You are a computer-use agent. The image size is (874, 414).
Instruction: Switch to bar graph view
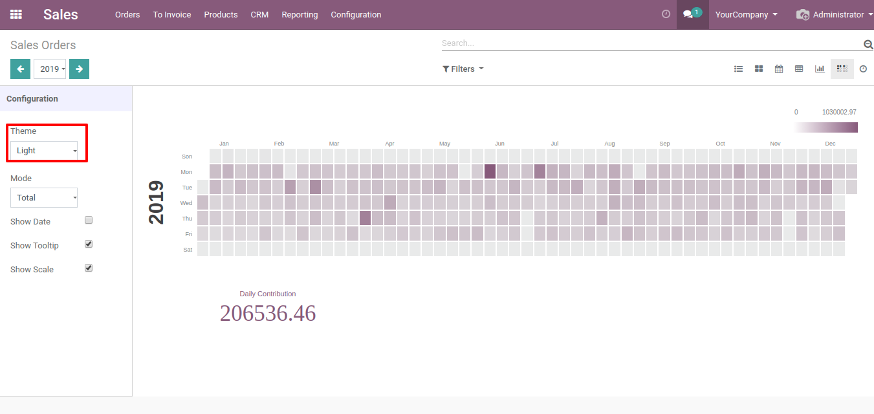click(820, 69)
